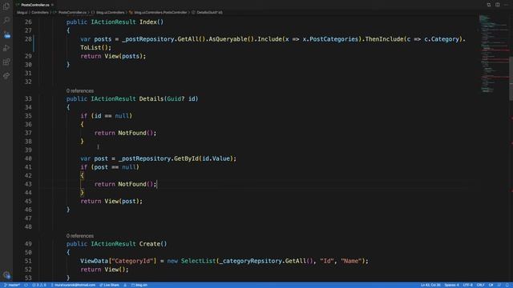The height and width of the screenshot is (288, 513).
Task: Click the PostsController.cs breadcrumb item
Action: click(72, 13)
